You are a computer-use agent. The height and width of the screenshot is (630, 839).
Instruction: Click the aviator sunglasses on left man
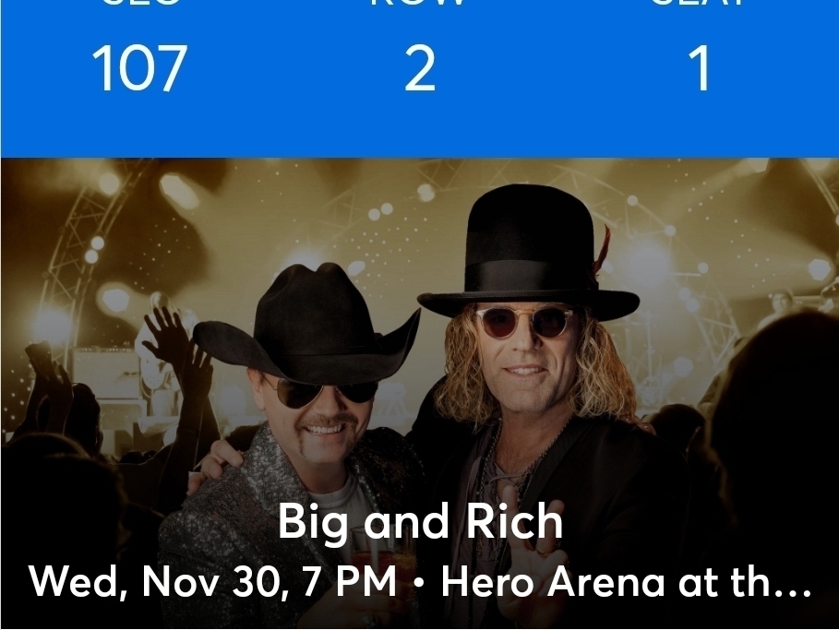click(319, 391)
